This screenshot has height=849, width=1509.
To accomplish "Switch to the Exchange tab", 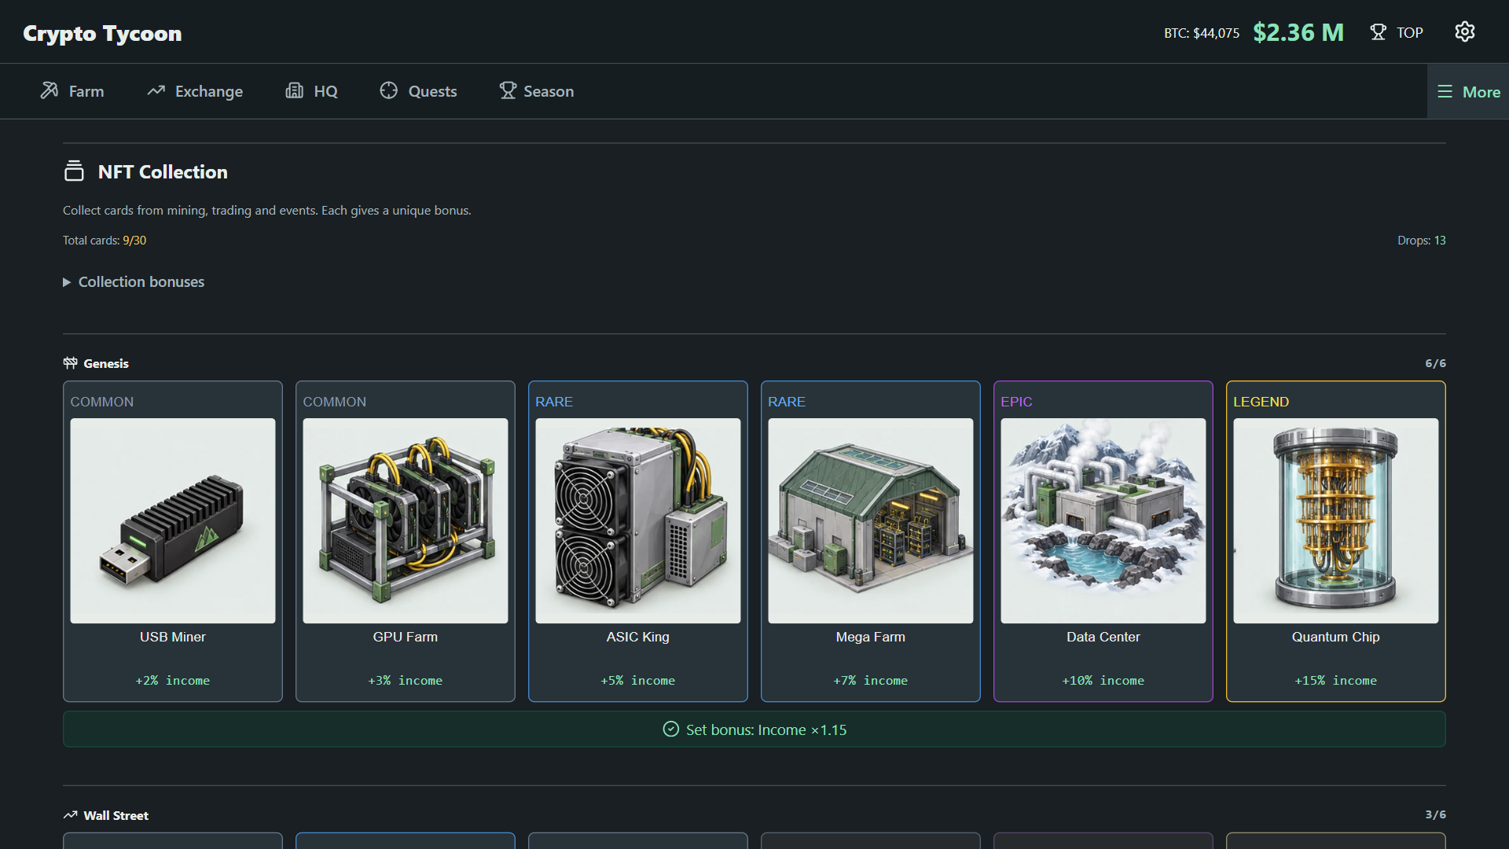I will 195,91.
